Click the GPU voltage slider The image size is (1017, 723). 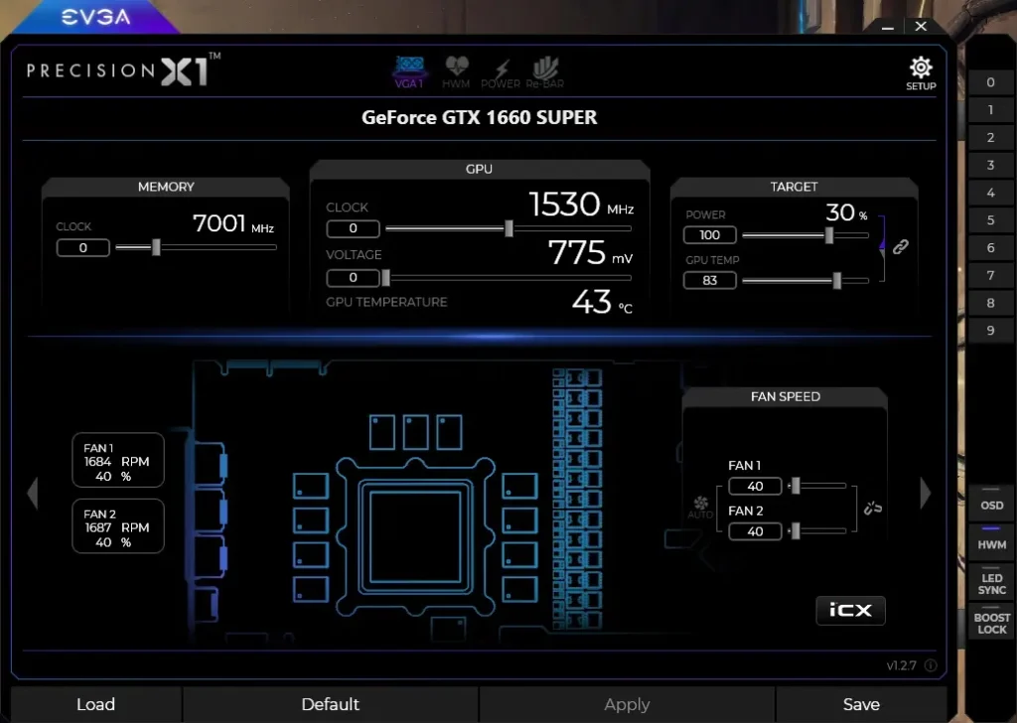(508, 278)
